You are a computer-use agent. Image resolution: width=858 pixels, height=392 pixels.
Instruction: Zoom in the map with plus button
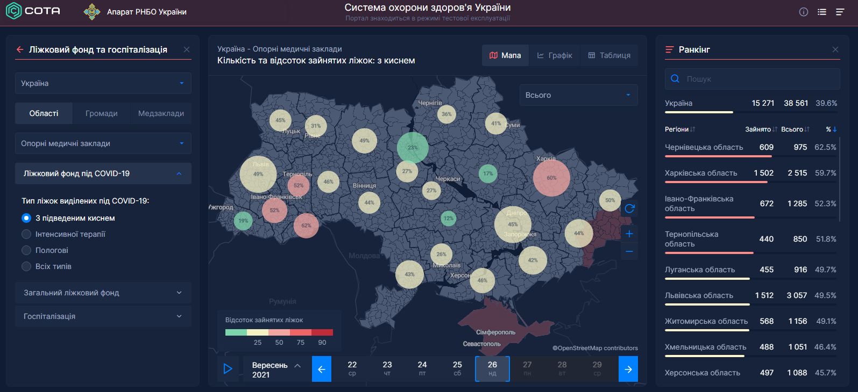[629, 234]
